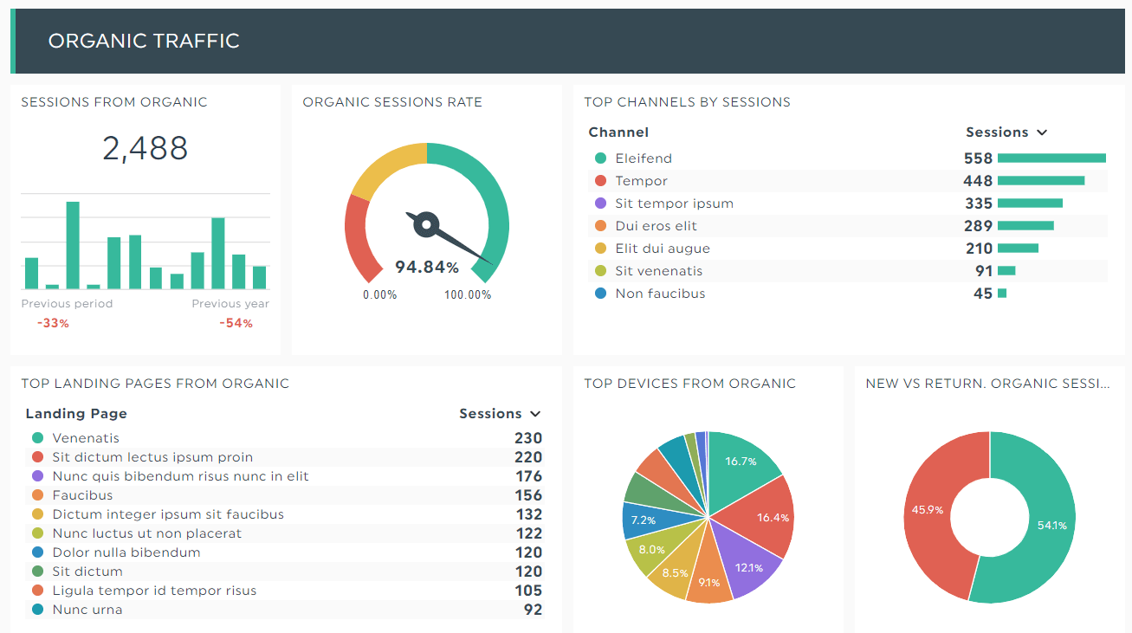Viewport: 1132px width, 633px height.
Task: Click the -33% previous period change
Action: tap(53, 323)
